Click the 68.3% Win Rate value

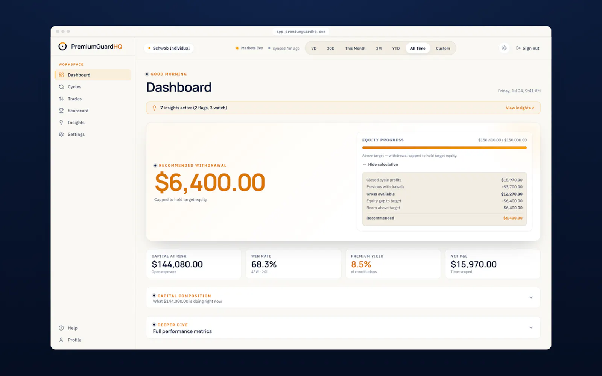264,264
